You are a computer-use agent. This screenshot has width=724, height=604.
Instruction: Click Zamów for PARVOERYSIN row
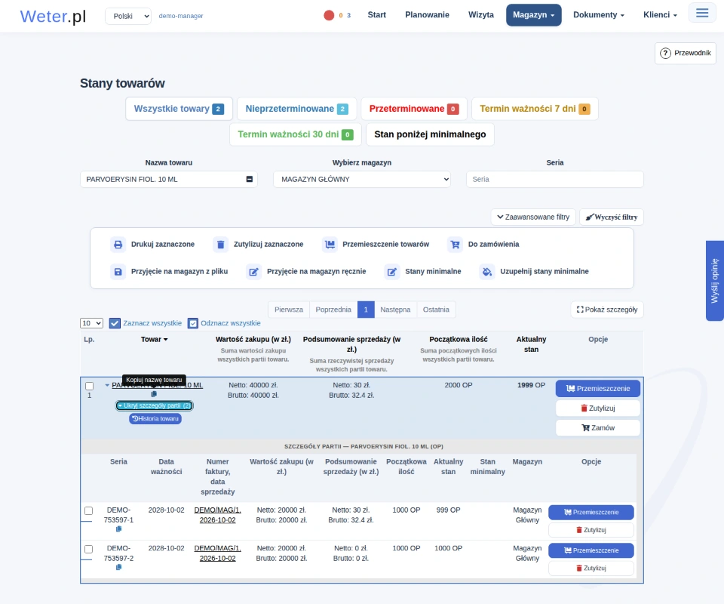coord(598,428)
